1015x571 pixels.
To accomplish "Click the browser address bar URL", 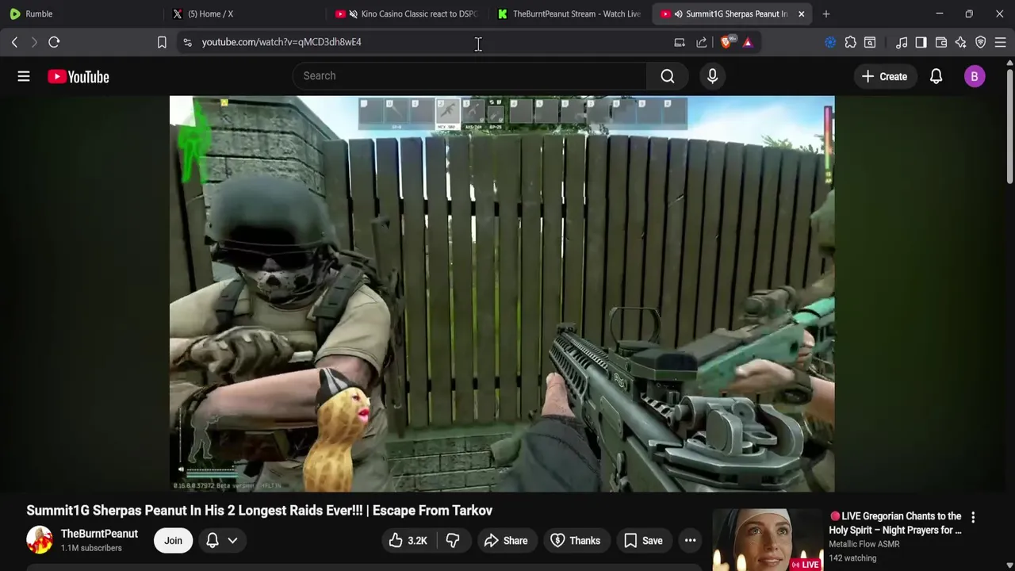I will pyautogui.click(x=282, y=42).
